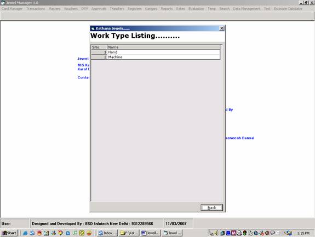Click the SNo. column header
This screenshot has width=315, height=237.
(99, 47)
